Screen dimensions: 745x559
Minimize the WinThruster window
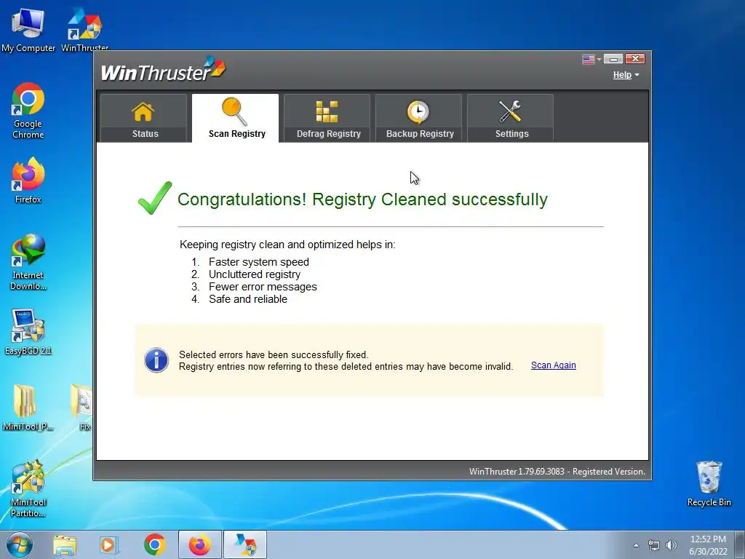click(613, 59)
